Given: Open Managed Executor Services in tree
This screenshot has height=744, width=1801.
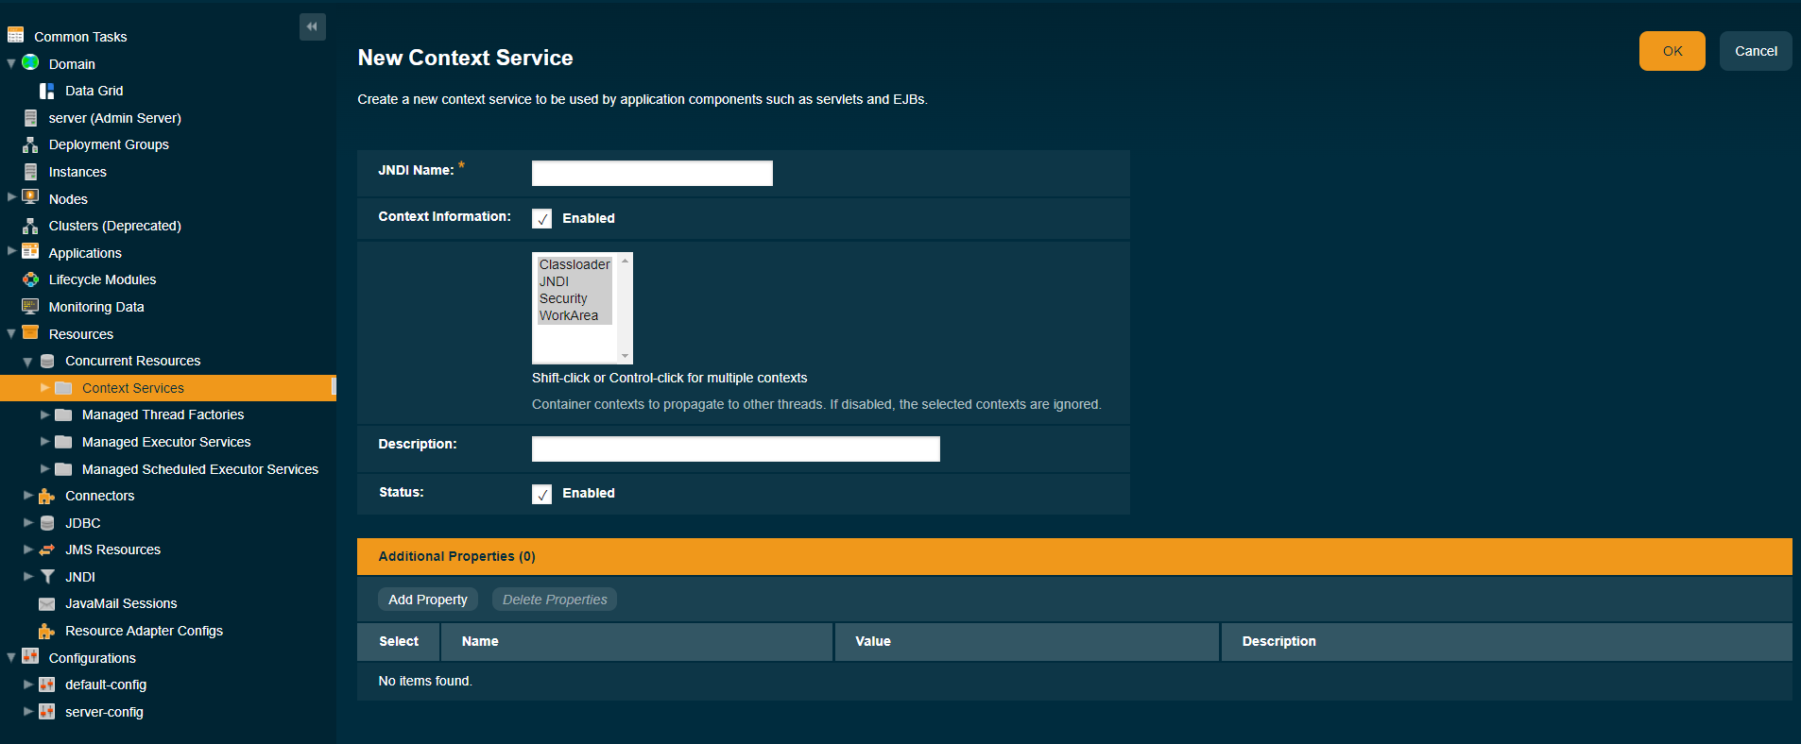Looking at the screenshot, I should click(165, 442).
